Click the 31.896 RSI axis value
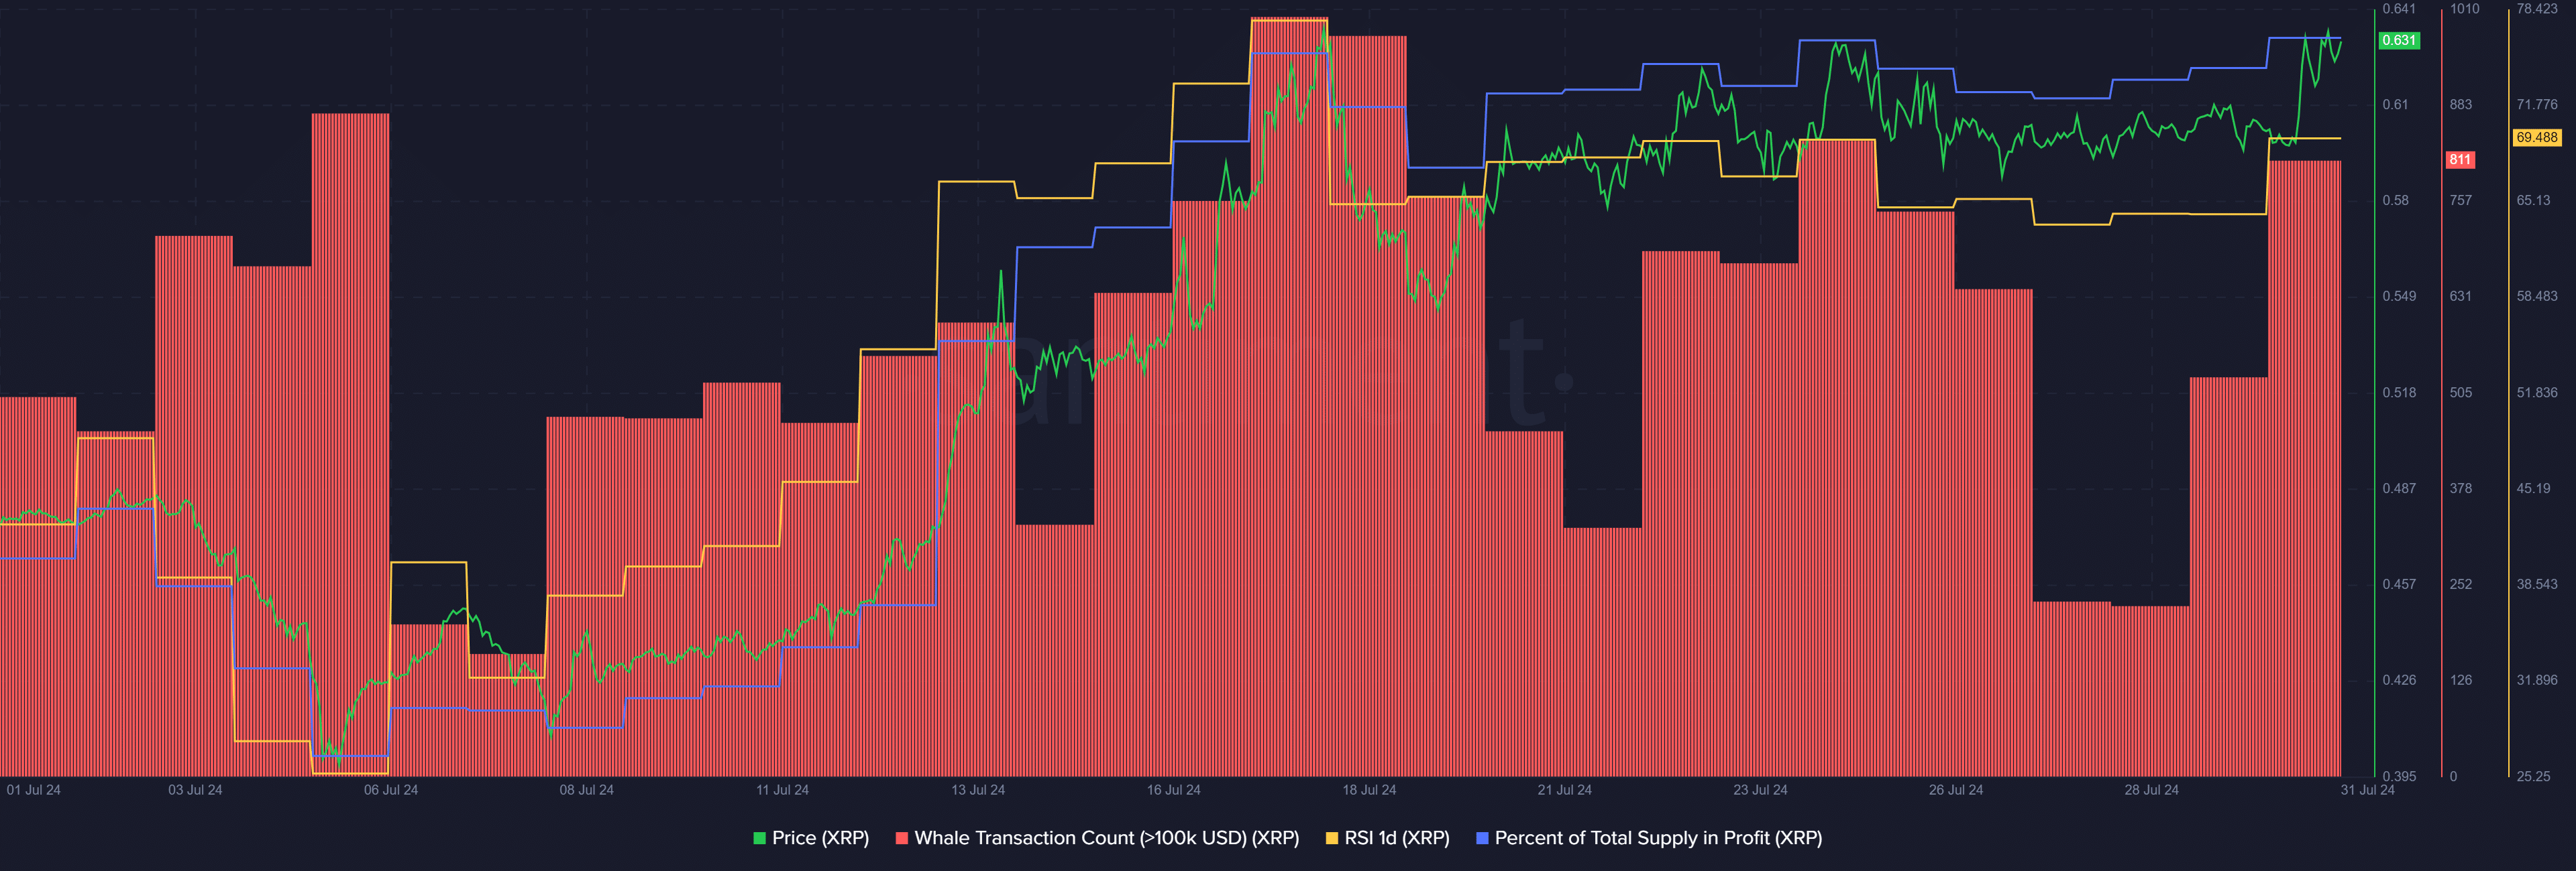 (2536, 680)
